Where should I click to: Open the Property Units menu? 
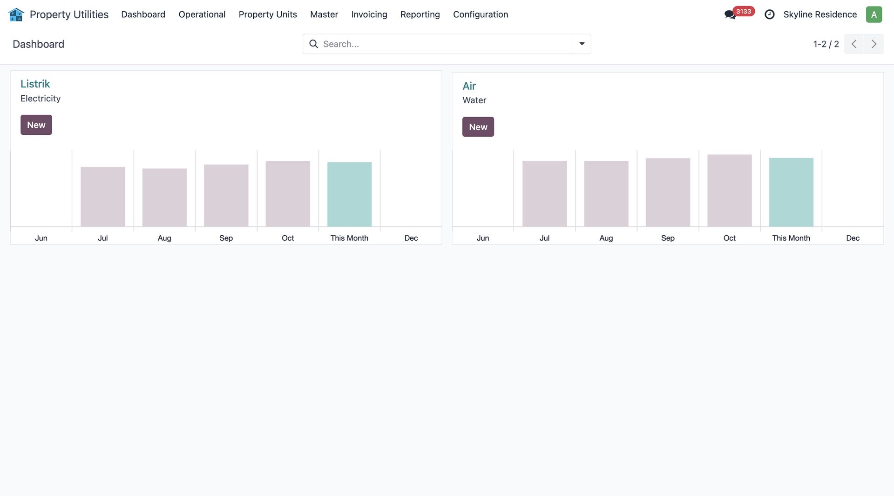(x=267, y=14)
